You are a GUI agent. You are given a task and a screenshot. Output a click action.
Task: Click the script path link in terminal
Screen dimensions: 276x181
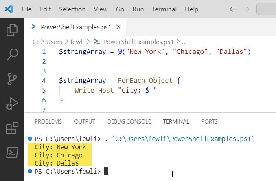(x=183, y=139)
